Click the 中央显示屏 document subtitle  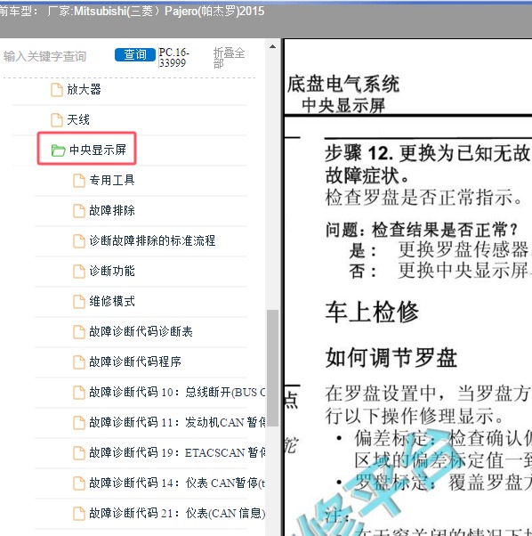tap(343, 105)
